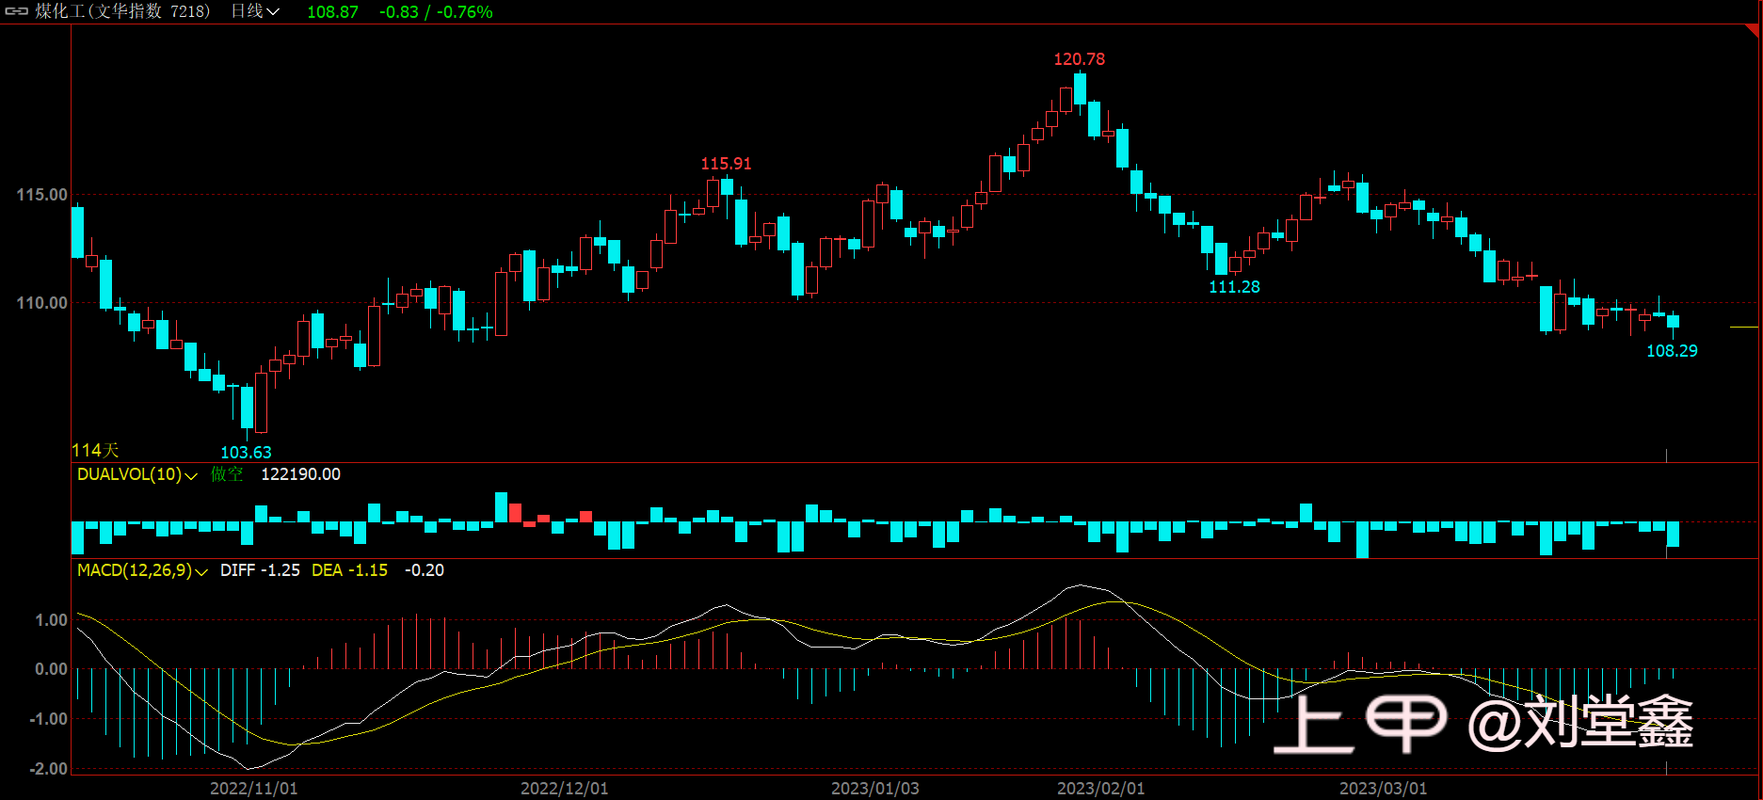
Task: Click the latest price 108.87
Action: tap(332, 12)
